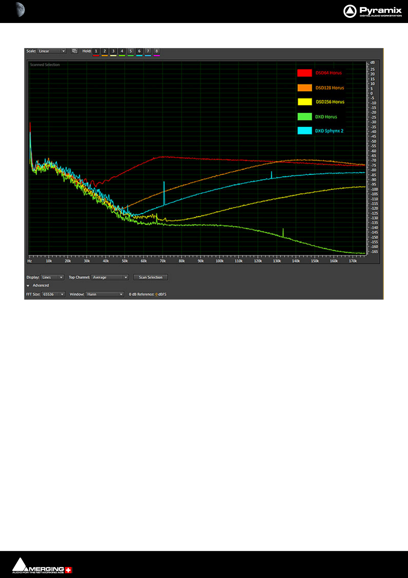Click the Pyramix logo in header
This screenshot has height=578, width=408.
click(372, 11)
